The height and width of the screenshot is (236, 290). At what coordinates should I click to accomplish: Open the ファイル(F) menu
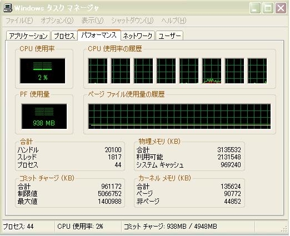19,21
